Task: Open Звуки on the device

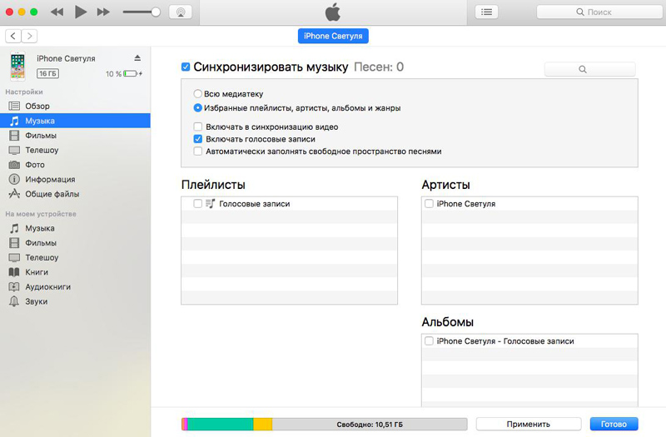Action: click(x=75, y=301)
